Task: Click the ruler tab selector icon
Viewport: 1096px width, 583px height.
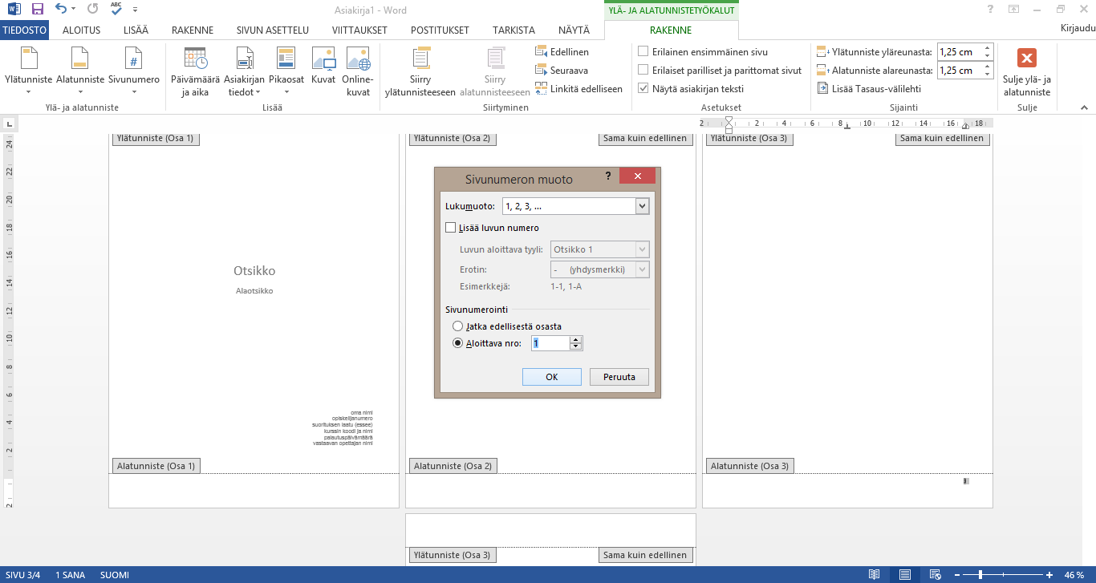Action: click(x=8, y=123)
